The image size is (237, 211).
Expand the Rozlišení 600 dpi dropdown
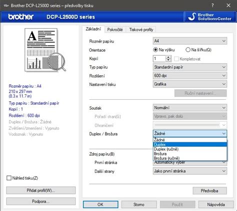tap(190, 76)
